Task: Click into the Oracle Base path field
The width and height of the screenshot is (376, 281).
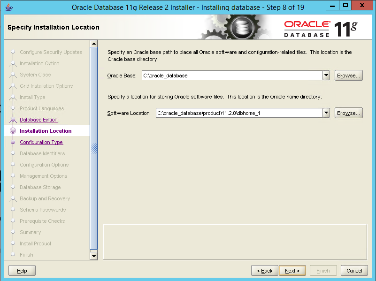Action: point(232,76)
